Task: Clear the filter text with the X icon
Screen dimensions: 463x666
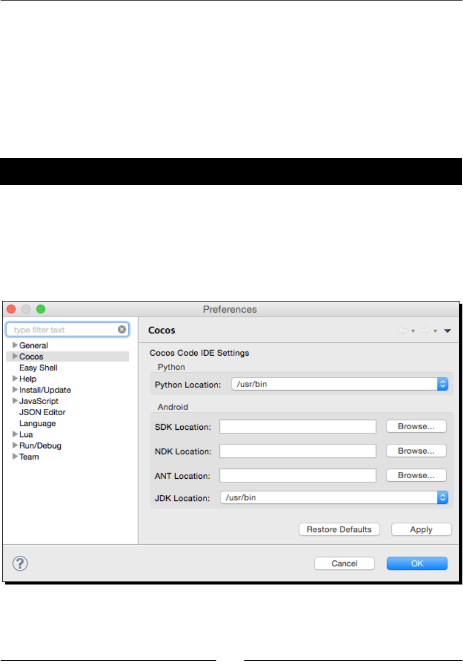Action: tap(122, 329)
